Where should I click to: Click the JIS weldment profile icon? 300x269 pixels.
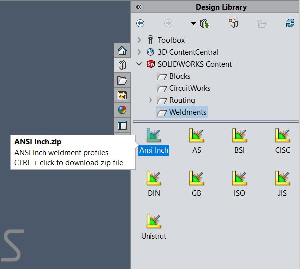pos(283,178)
